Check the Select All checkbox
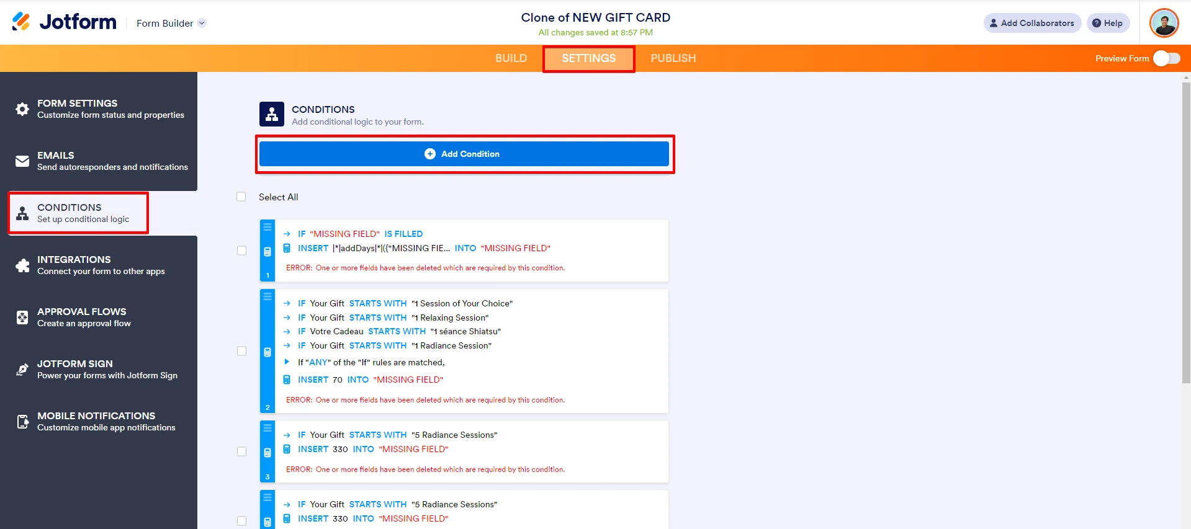Viewport: 1191px width, 529px height. [241, 197]
